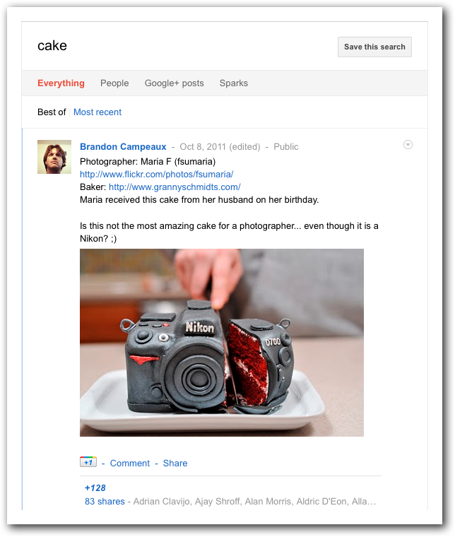Viewport: 455px width, 537px height.
Task: Click the cake search query heading
Action: [52, 45]
